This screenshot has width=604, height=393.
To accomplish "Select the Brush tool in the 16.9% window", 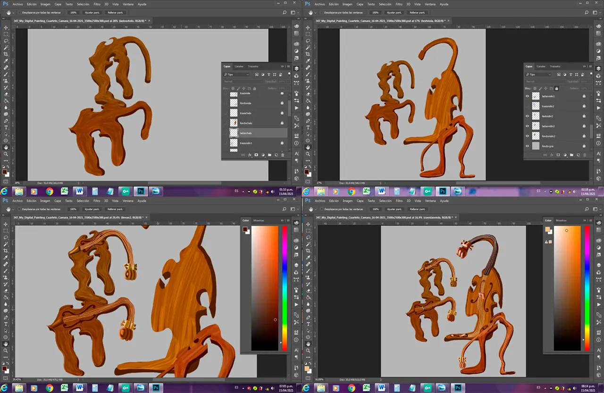I will click(308, 271).
